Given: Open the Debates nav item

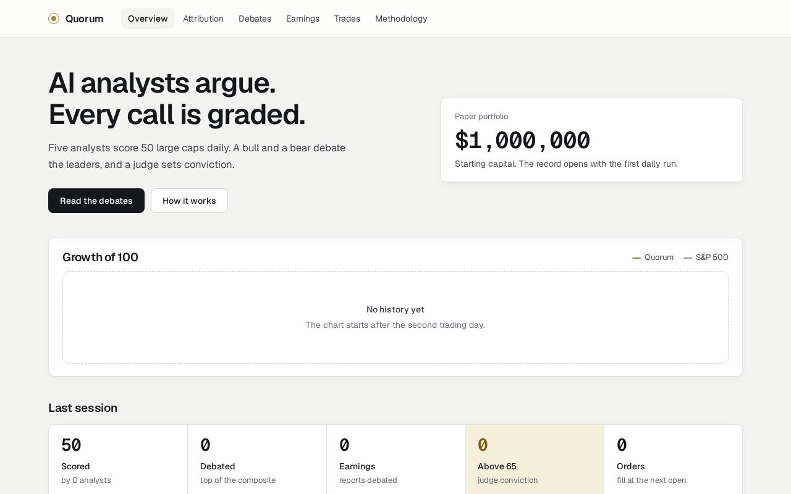Looking at the screenshot, I should [255, 19].
